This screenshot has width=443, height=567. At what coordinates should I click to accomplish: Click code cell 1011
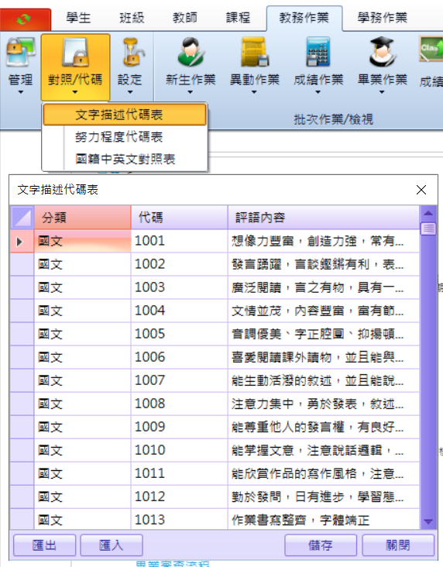[180, 473]
